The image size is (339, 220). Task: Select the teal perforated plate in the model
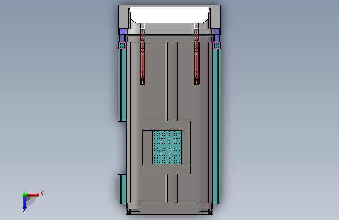point(167,147)
